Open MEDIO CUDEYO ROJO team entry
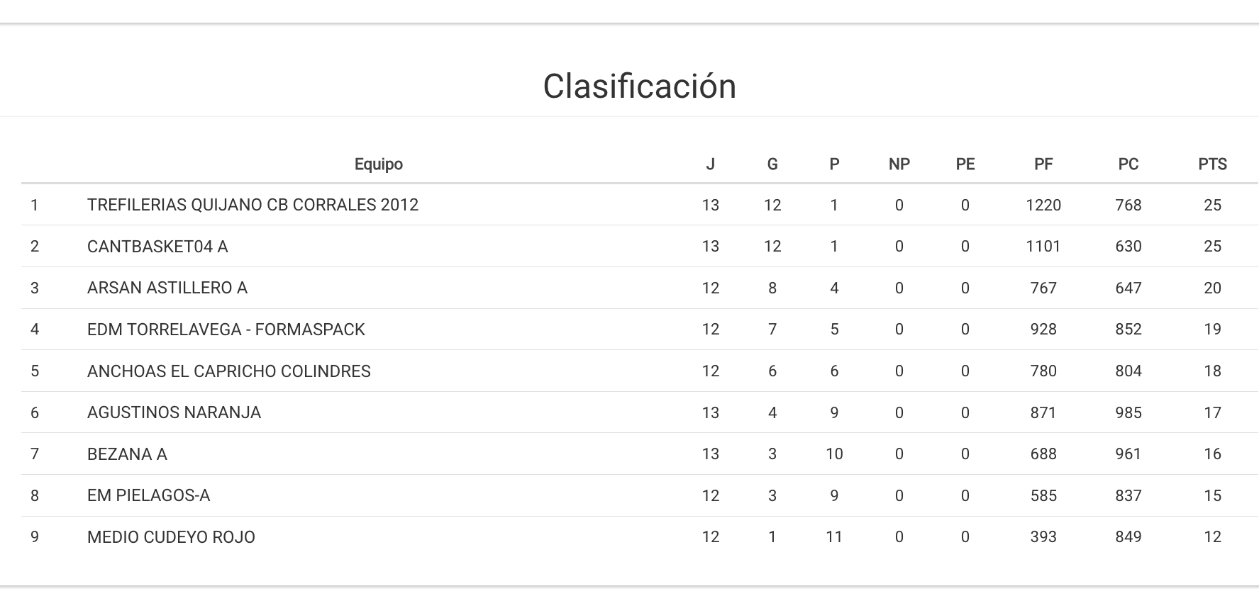The height and width of the screenshot is (613, 1259). click(x=171, y=537)
